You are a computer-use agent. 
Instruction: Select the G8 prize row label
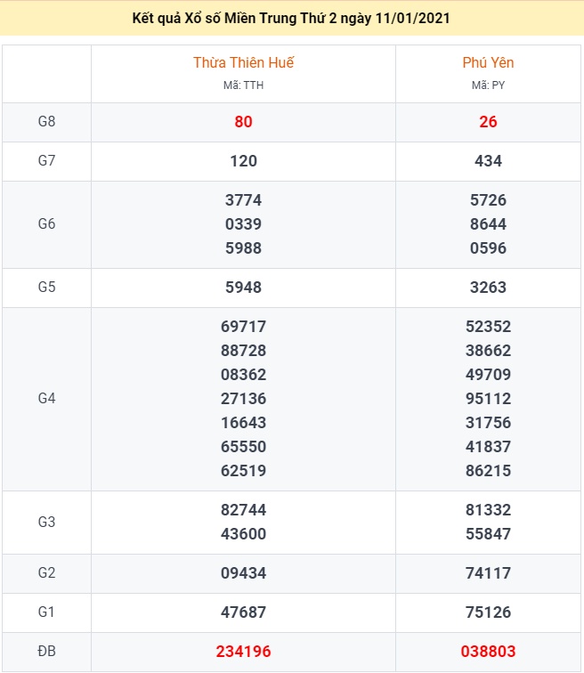coord(46,121)
